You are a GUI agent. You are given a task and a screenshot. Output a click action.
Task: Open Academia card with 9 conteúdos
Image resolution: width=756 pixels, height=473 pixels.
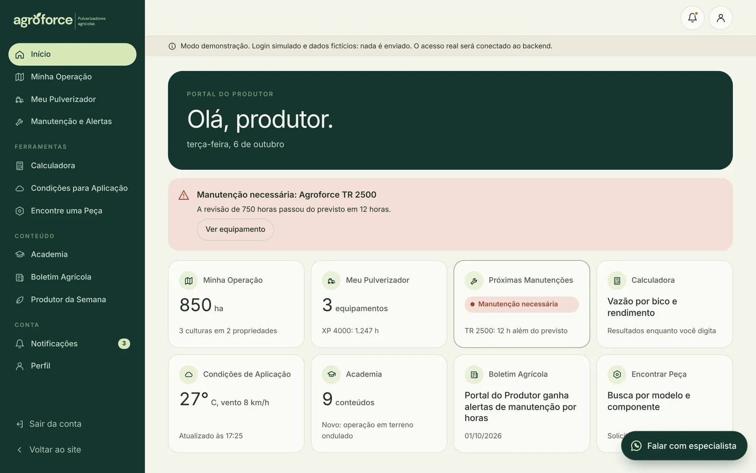379,403
